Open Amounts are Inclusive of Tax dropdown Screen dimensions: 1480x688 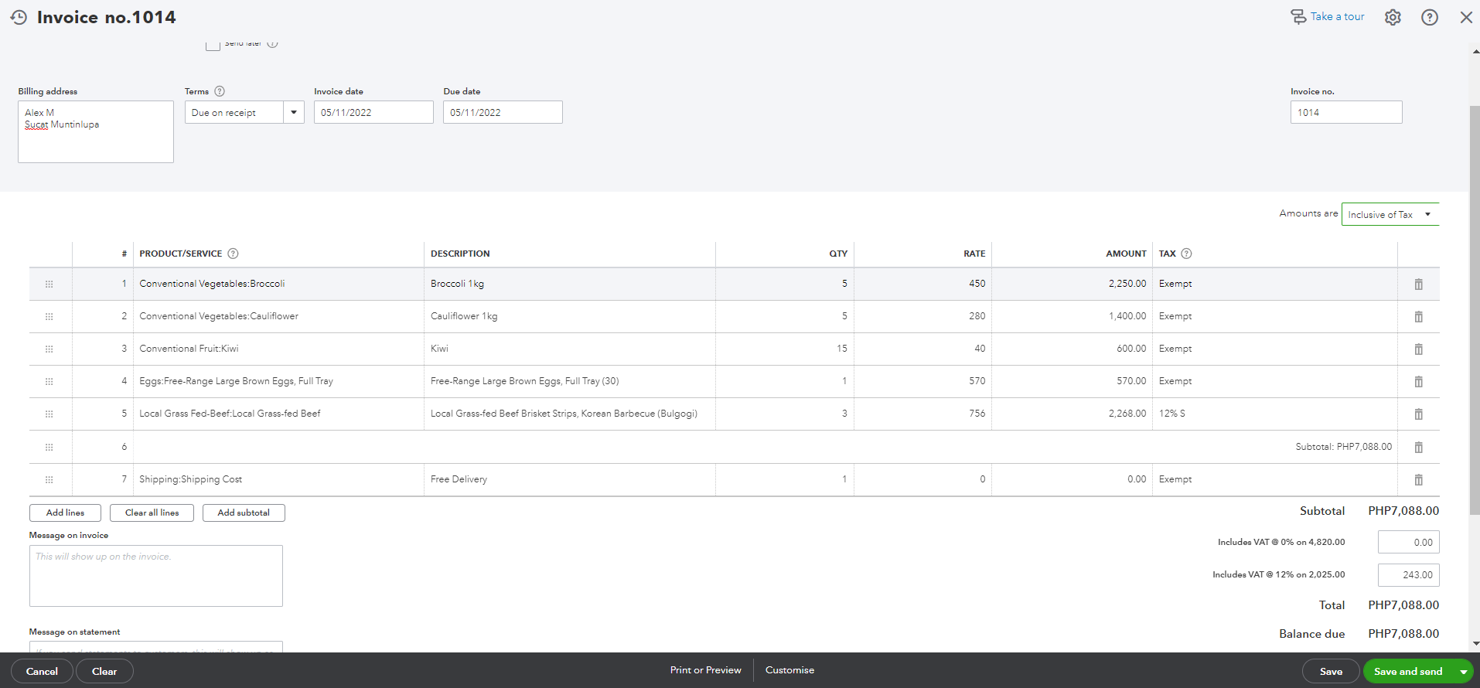1390,215
